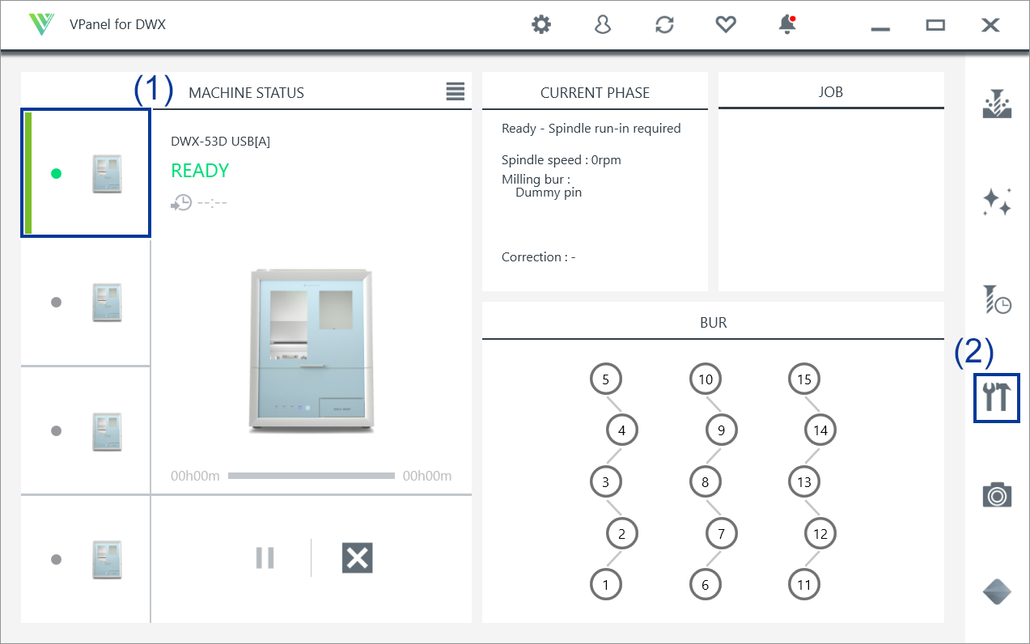The image size is (1030, 644).
Task: Open the notification bell icon
Action: 787,25
